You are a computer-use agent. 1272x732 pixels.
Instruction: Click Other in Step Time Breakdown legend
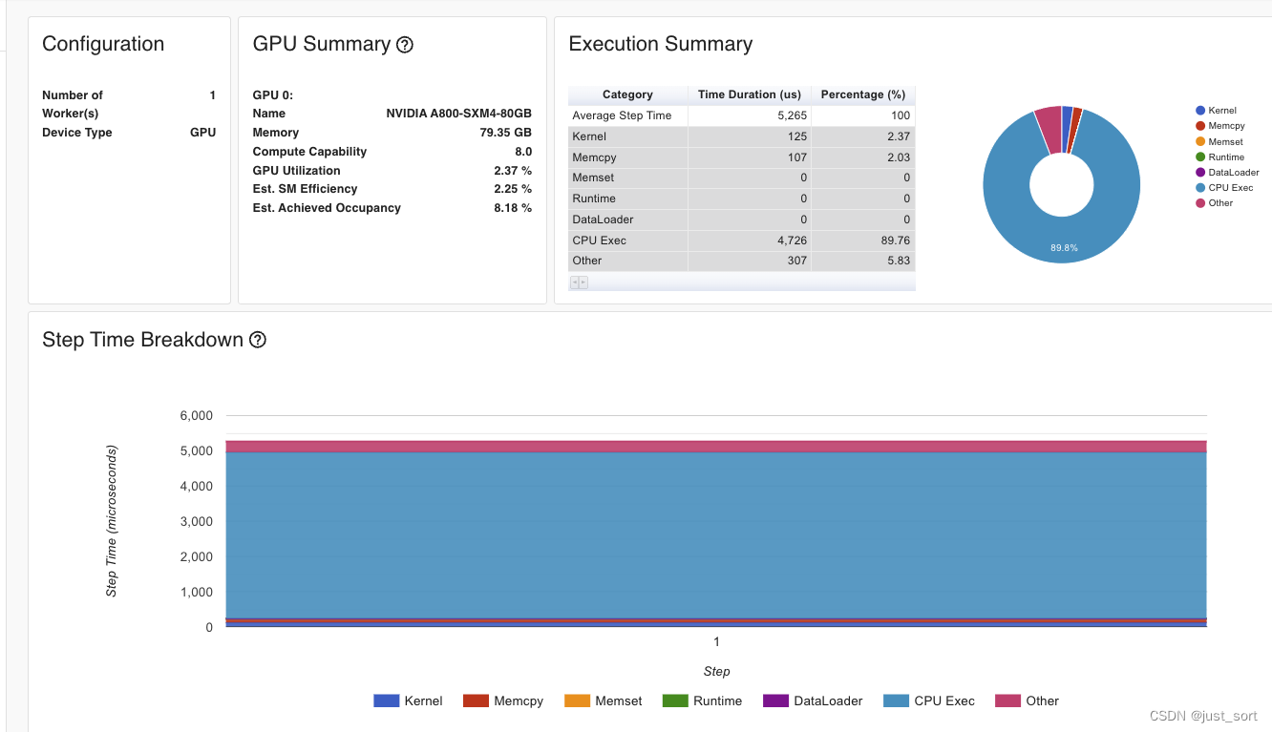coord(1028,701)
